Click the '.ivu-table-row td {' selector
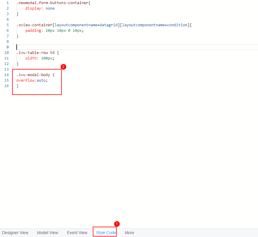Viewport: 258px width, 237px height. [38, 53]
